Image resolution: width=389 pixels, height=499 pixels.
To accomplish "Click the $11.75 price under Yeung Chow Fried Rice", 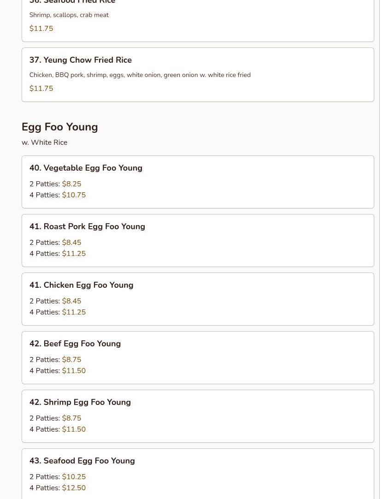I will (x=41, y=89).
